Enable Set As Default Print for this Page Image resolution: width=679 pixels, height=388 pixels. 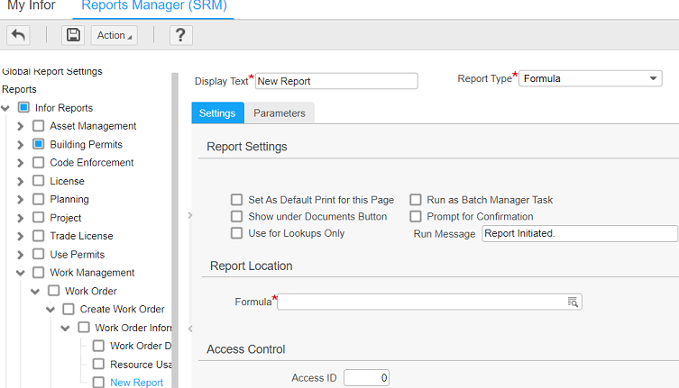point(236,200)
